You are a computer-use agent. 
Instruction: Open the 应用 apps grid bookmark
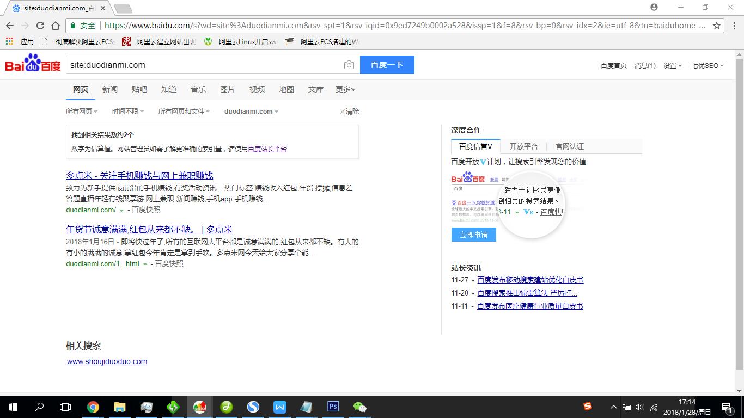(20, 41)
